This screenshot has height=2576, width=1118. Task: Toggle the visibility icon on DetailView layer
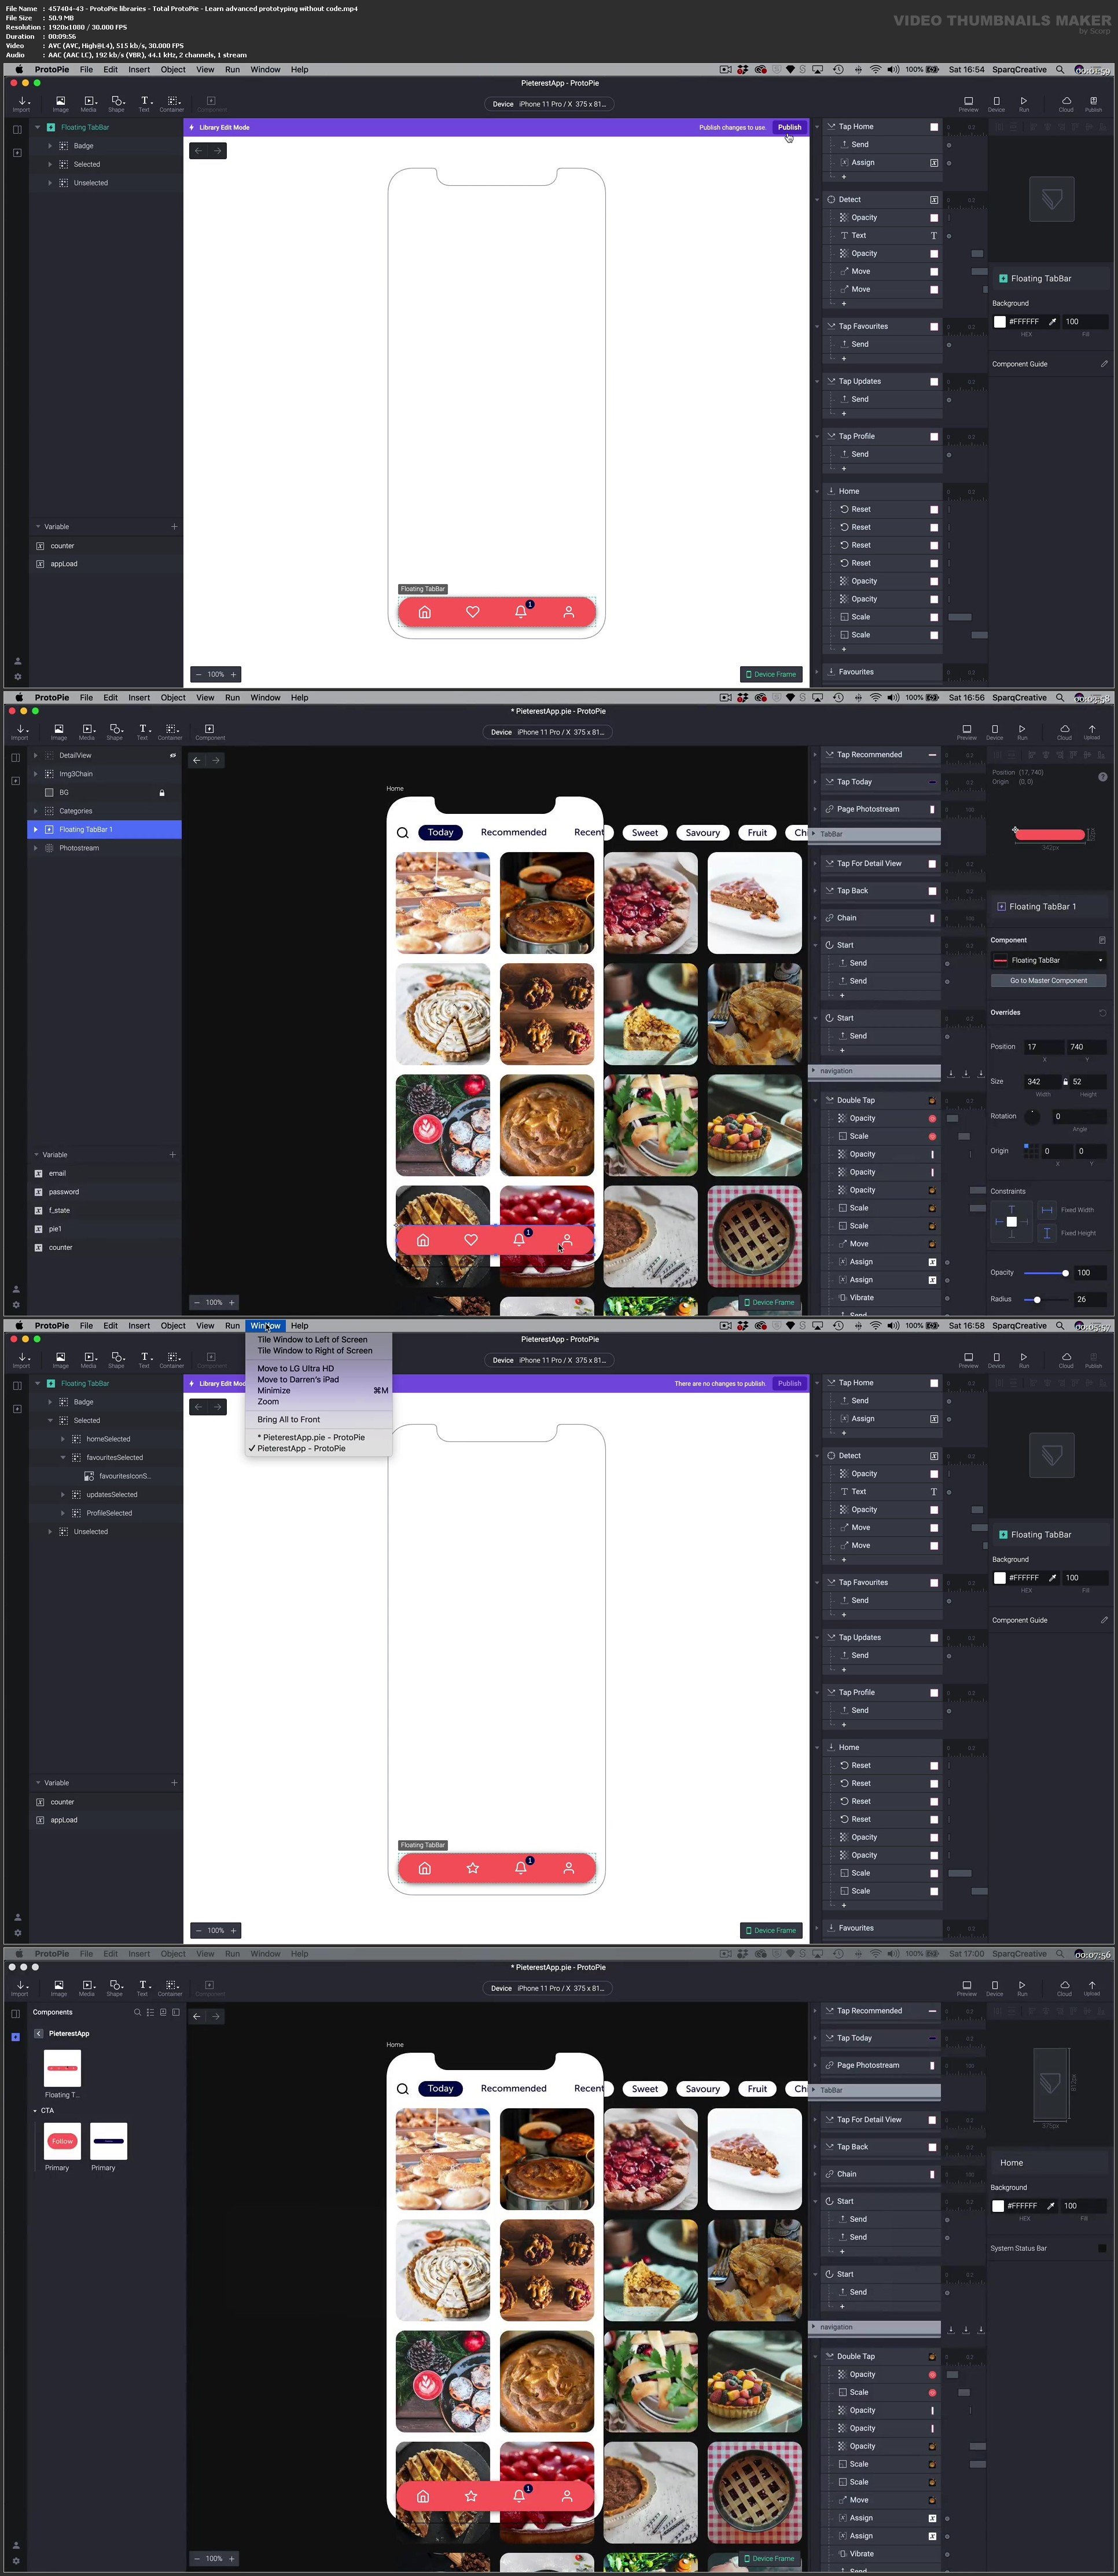[172, 755]
